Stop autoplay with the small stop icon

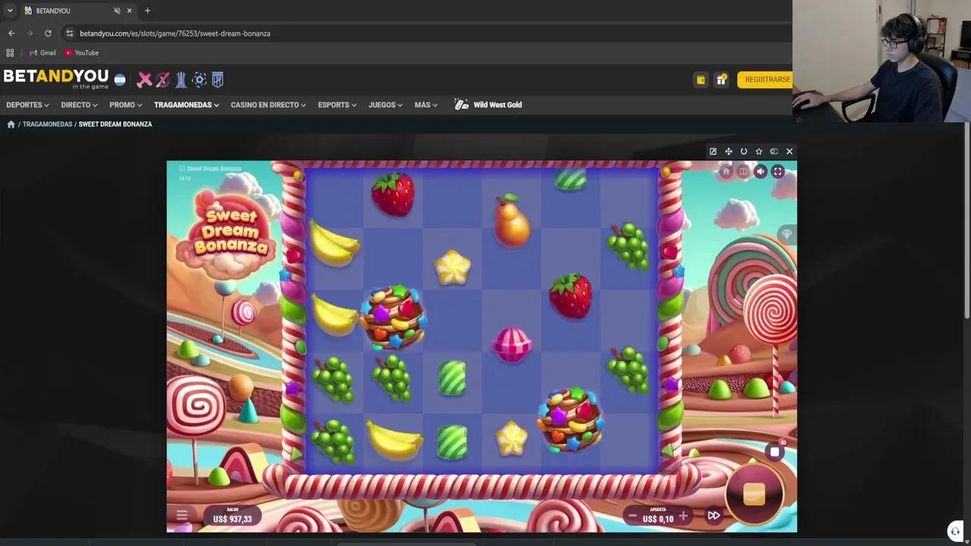[775, 452]
